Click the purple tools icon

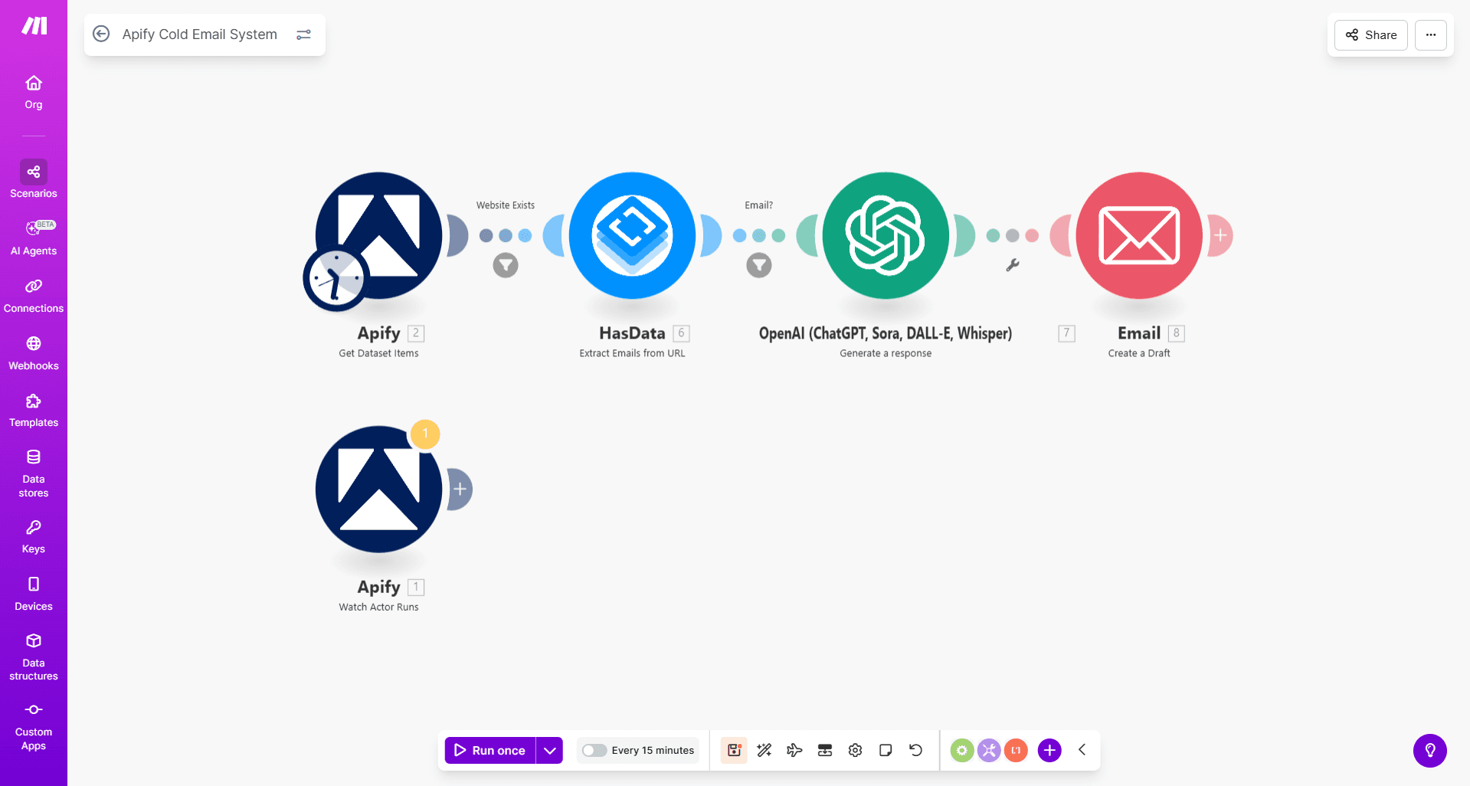(989, 751)
